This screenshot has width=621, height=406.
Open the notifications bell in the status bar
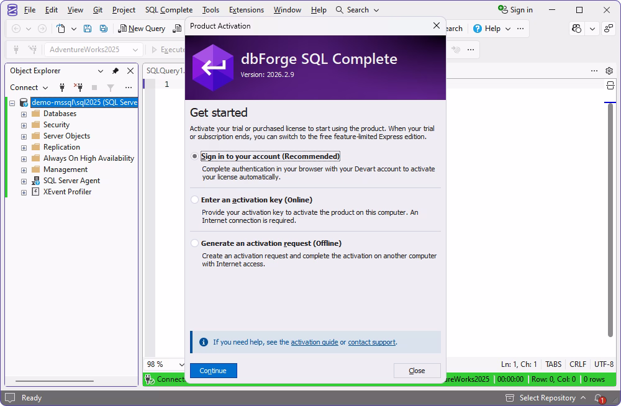tap(599, 398)
